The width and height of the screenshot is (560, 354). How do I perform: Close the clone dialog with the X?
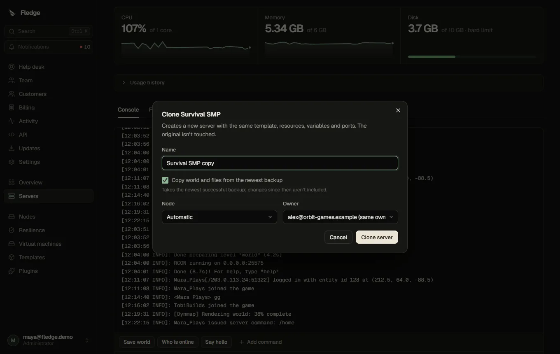(398, 110)
